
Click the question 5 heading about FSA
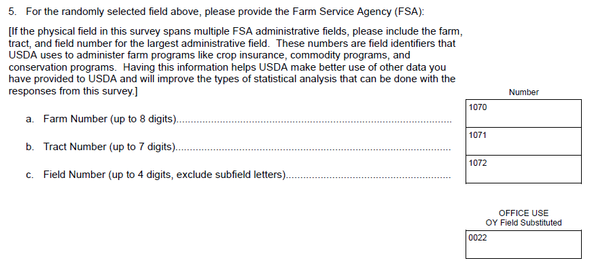[216, 12]
